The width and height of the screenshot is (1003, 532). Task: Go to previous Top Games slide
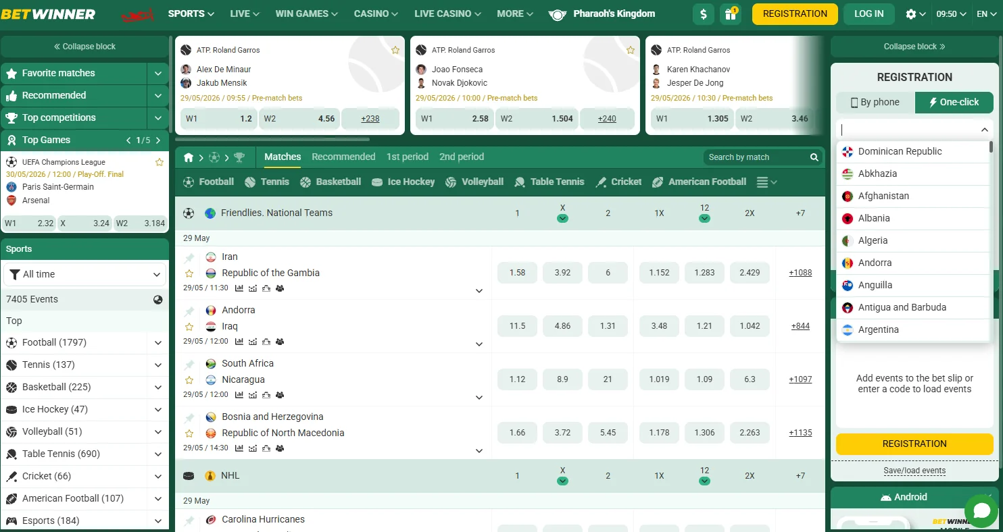(128, 140)
